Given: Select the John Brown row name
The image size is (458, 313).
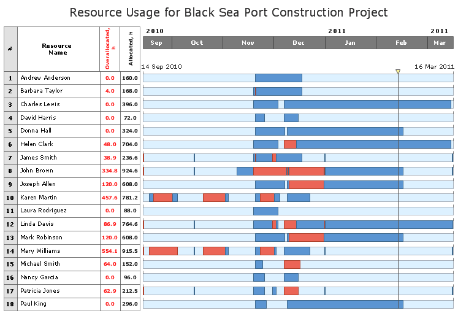Looking at the screenshot, I should click(x=37, y=171).
